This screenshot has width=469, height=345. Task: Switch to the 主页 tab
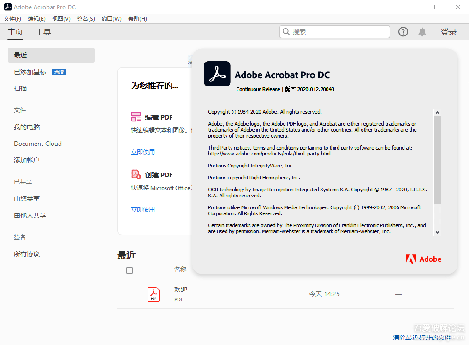[15, 32]
